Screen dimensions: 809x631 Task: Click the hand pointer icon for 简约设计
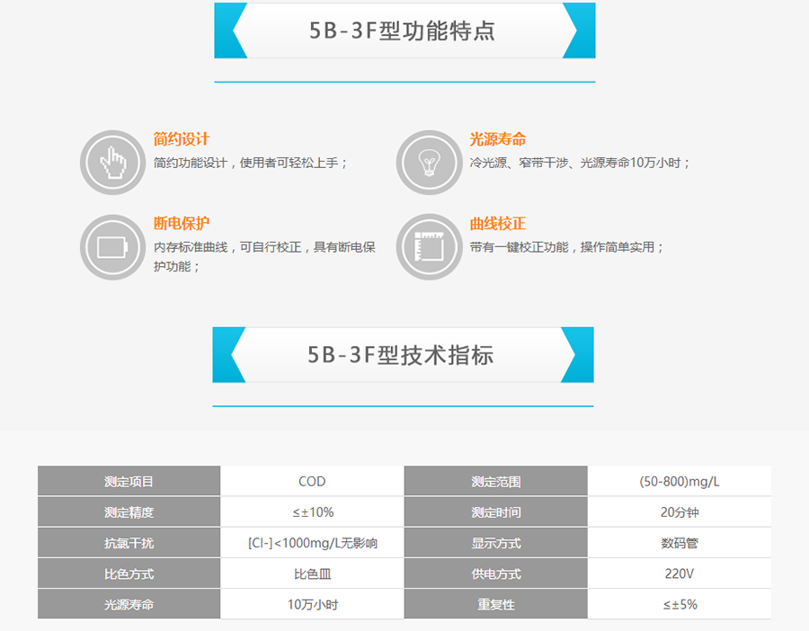pyautogui.click(x=112, y=163)
